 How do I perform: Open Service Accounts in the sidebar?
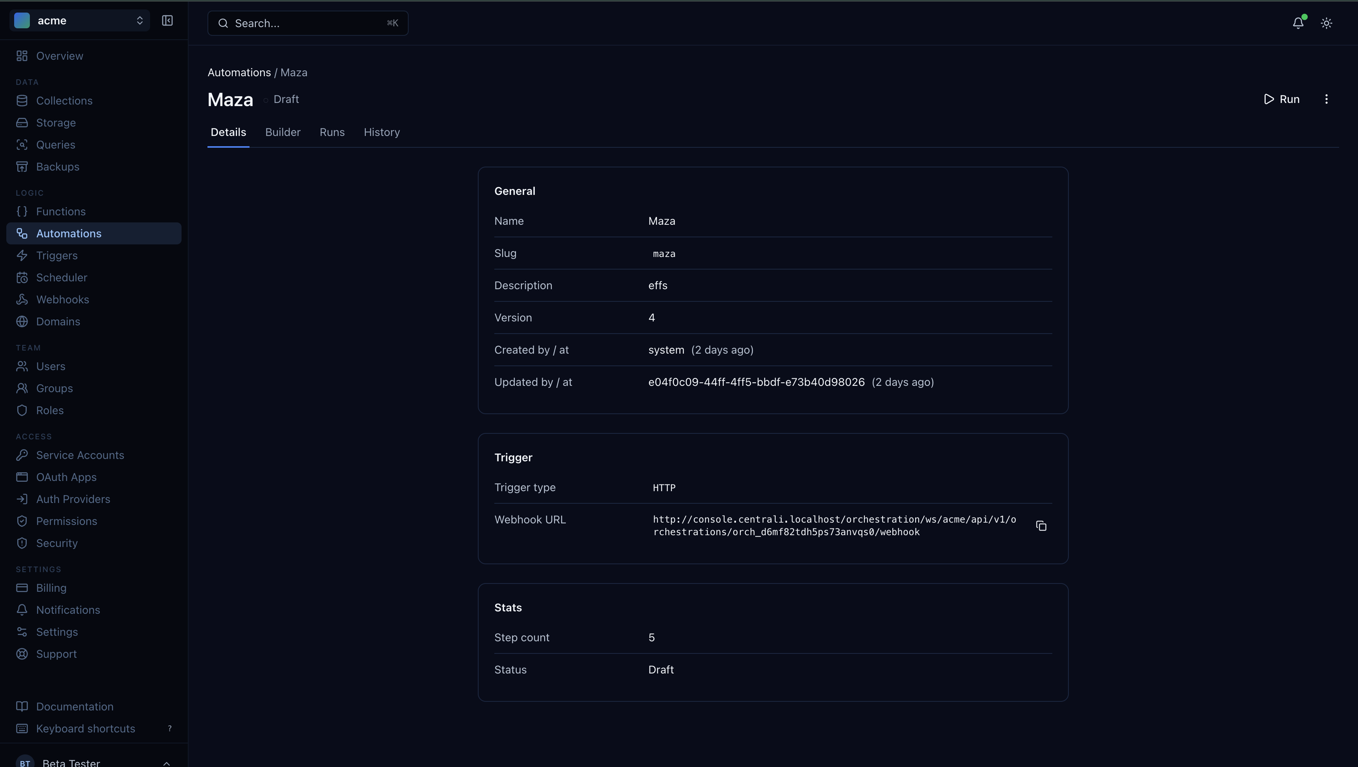[80, 455]
